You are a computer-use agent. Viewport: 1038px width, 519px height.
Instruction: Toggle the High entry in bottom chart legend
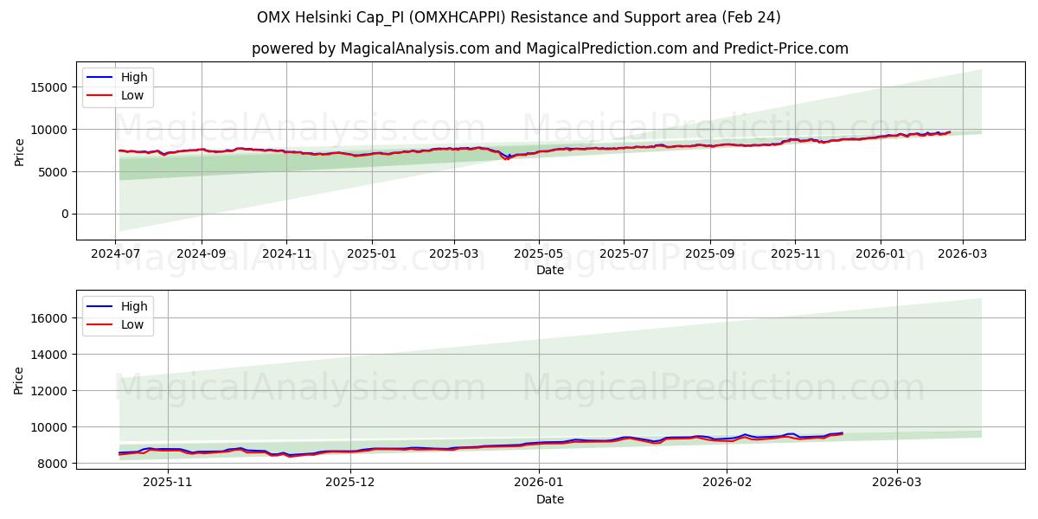(x=135, y=305)
